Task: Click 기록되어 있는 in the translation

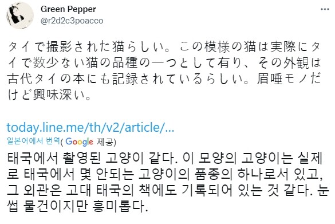Action: [222, 190]
